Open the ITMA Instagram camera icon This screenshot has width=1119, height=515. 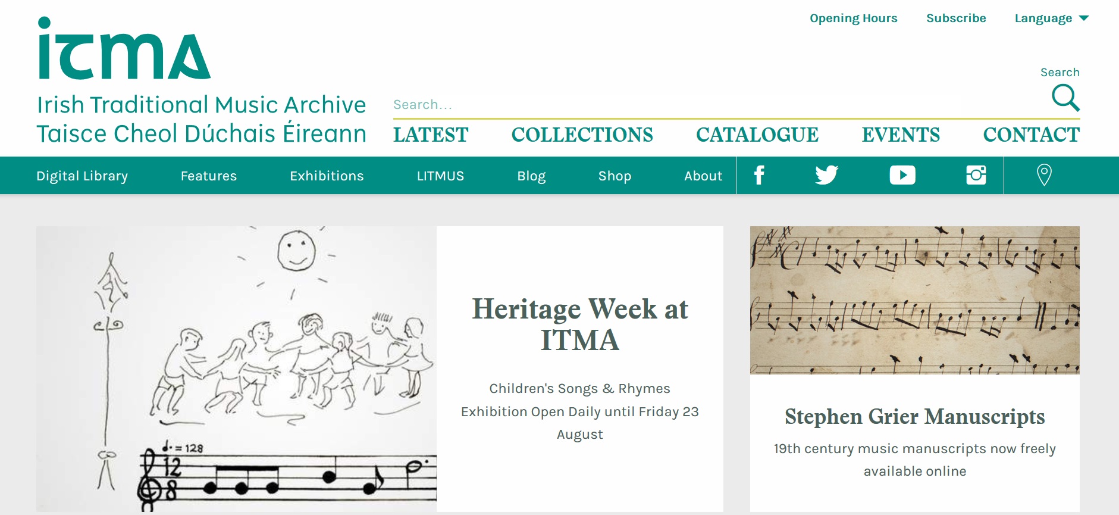(x=976, y=175)
